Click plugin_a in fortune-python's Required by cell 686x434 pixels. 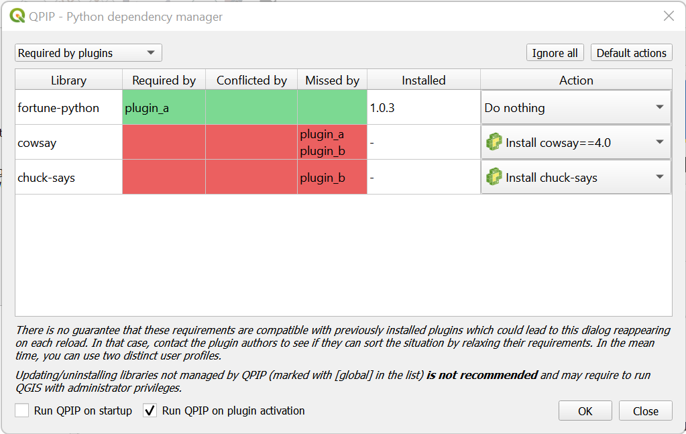pos(147,107)
